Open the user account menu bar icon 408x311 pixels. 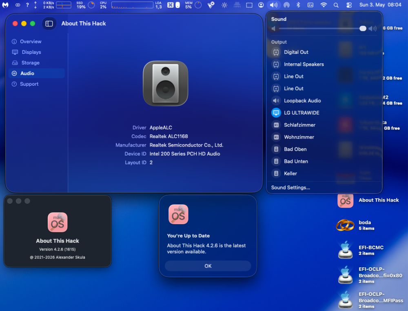261,5
